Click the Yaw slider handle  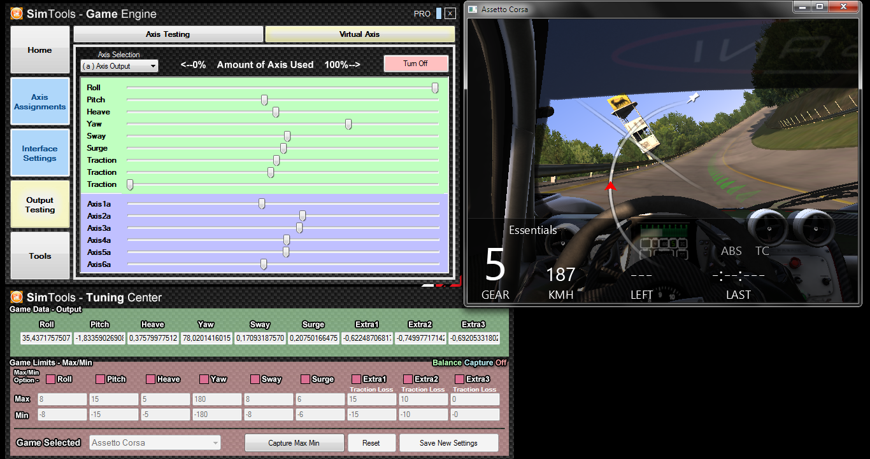point(348,124)
